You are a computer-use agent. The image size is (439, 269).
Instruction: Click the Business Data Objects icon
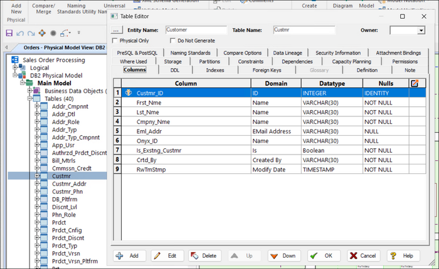36,91
